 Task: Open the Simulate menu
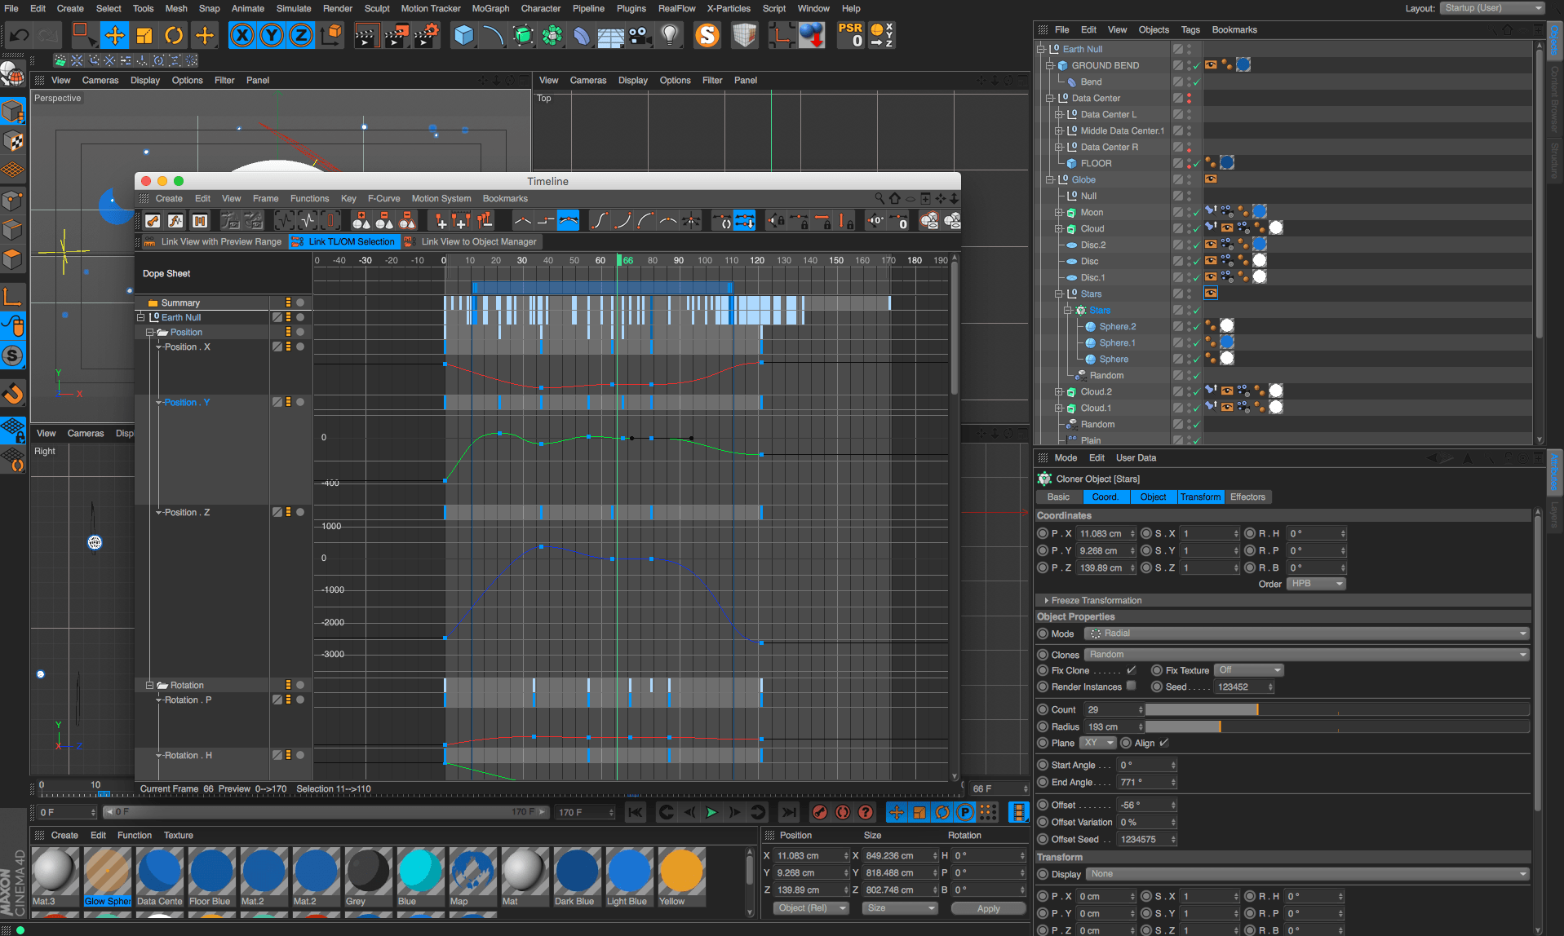point(294,8)
